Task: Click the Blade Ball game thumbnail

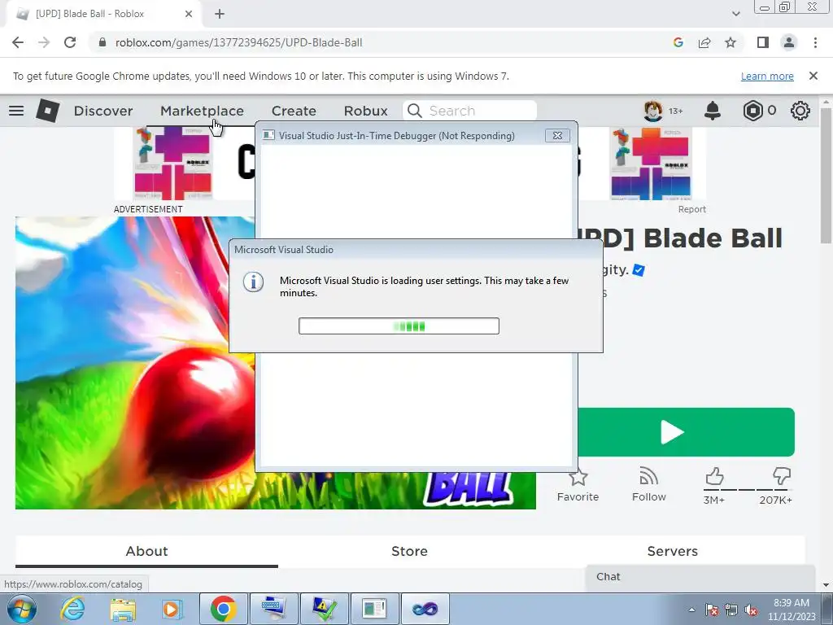Action: pyautogui.click(x=135, y=362)
